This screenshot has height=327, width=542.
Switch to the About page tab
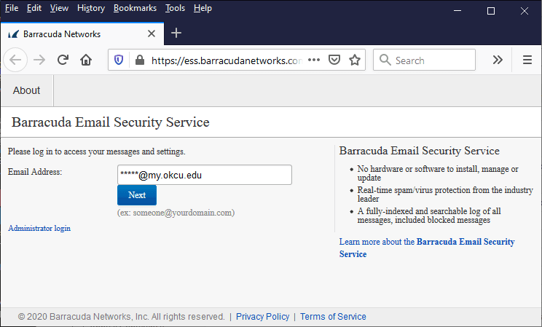[x=27, y=90]
